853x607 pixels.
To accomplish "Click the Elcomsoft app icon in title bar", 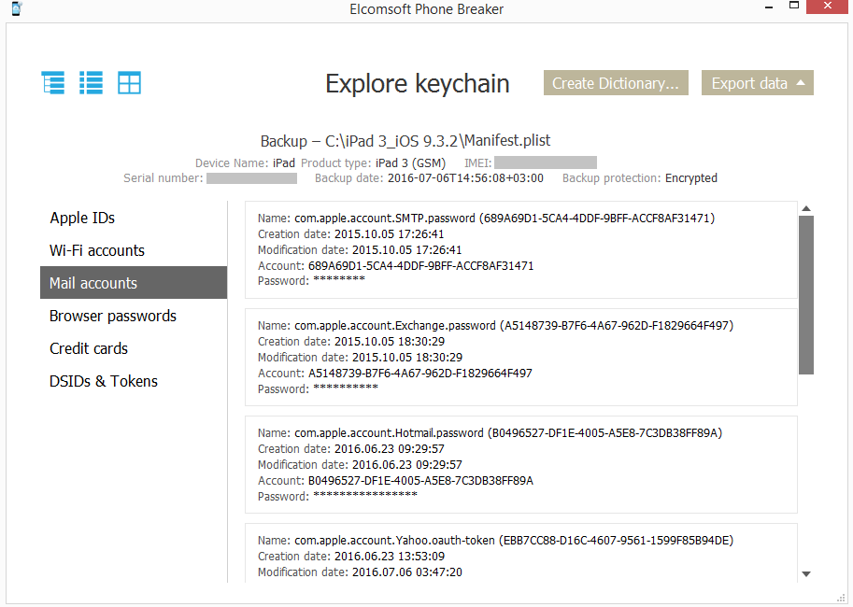I will 15,9.
